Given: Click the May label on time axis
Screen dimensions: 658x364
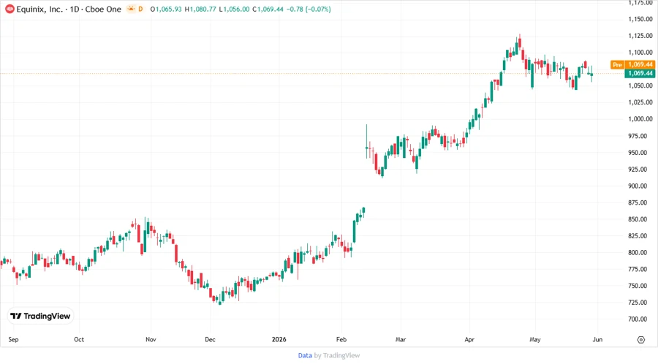Looking at the screenshot, I should coord(535,340).
